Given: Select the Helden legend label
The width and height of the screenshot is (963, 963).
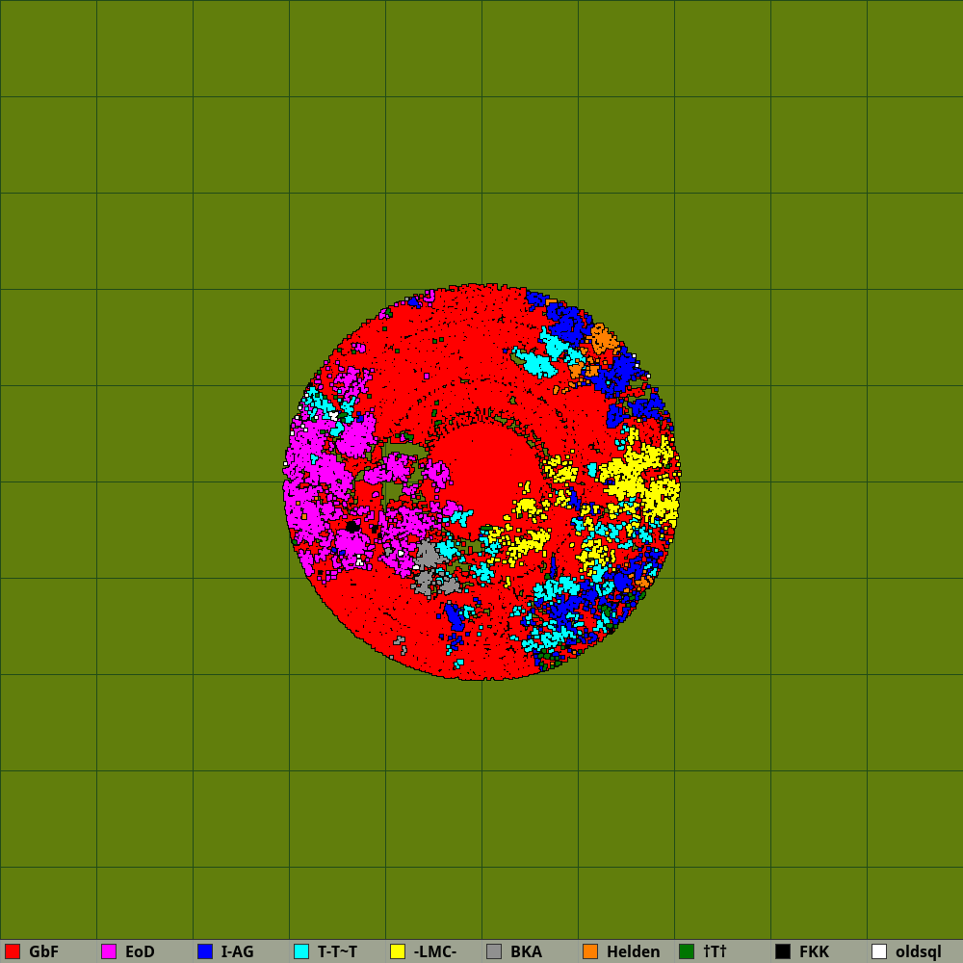Looking at the screenshot, I should tap(634, 951).
